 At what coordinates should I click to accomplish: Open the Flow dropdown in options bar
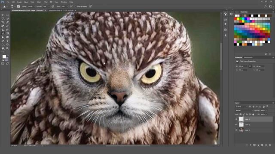pyautogui.click(x=67, y=6)
